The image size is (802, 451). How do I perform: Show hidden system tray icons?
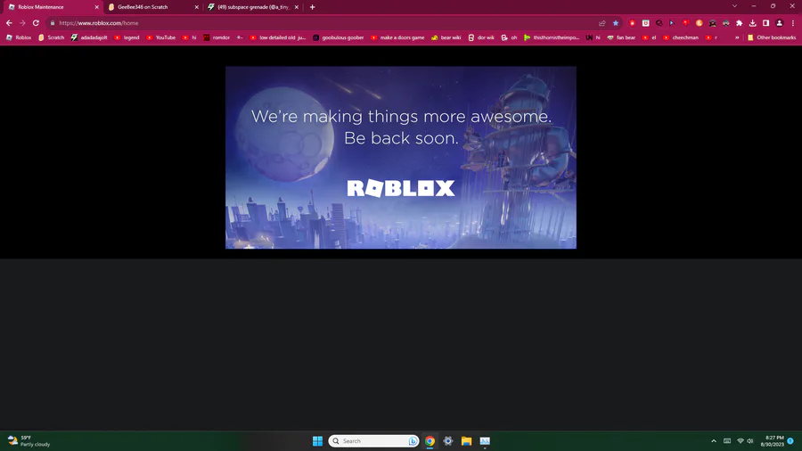pyautogui.click(x=714, y=441)
